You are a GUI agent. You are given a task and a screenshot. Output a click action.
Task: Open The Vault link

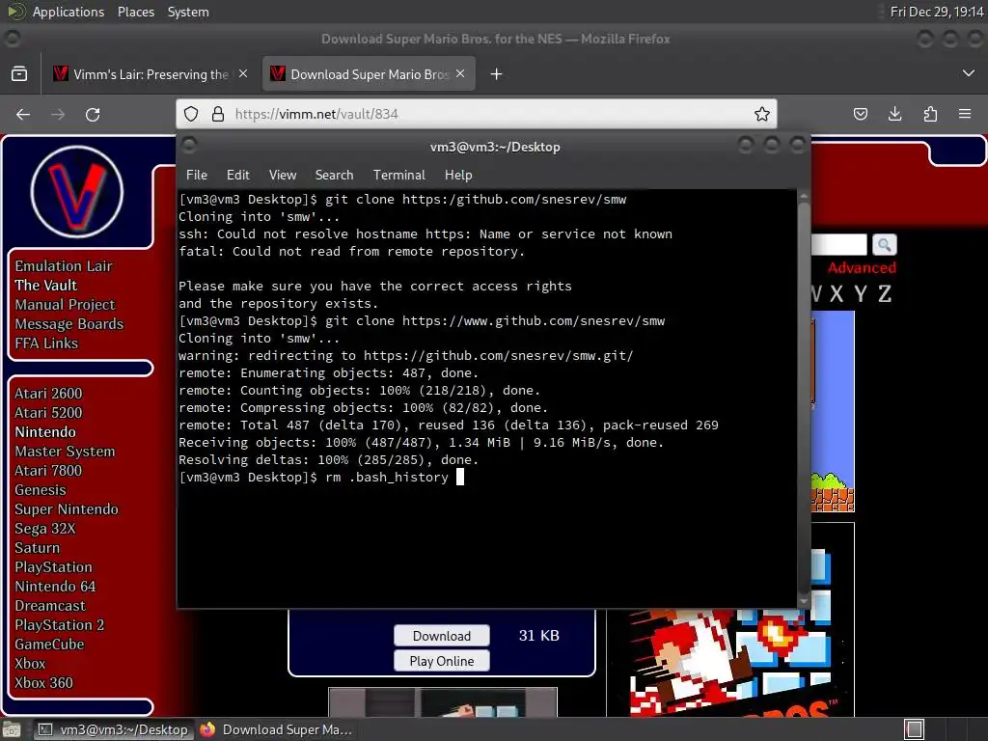coord(46,286)
